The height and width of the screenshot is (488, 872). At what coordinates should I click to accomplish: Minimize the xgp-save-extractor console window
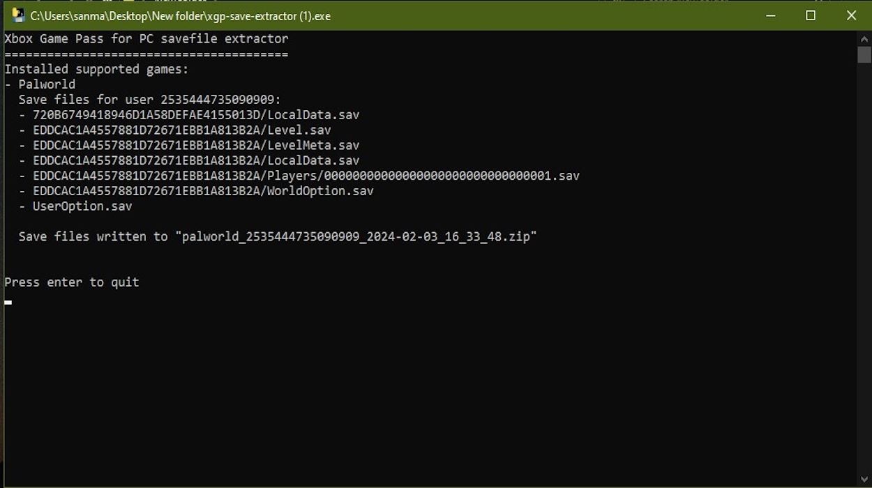click(x=769, y=15)
